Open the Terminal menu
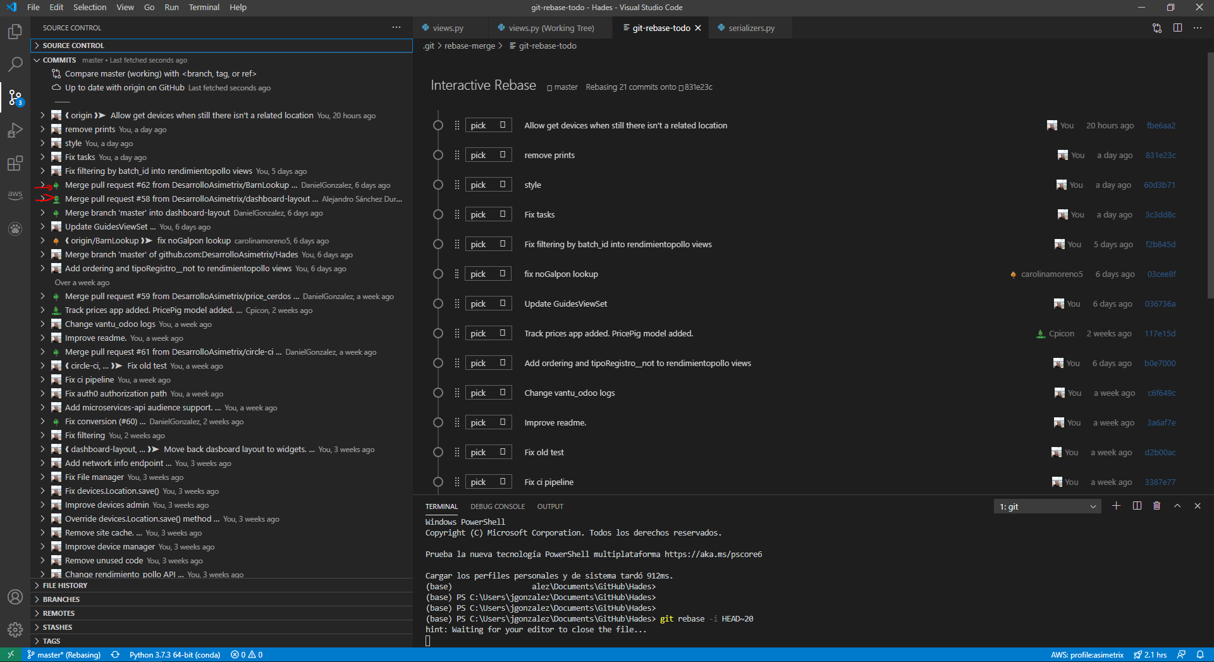This screenshot has width=1214, height=662. (204, 7)
